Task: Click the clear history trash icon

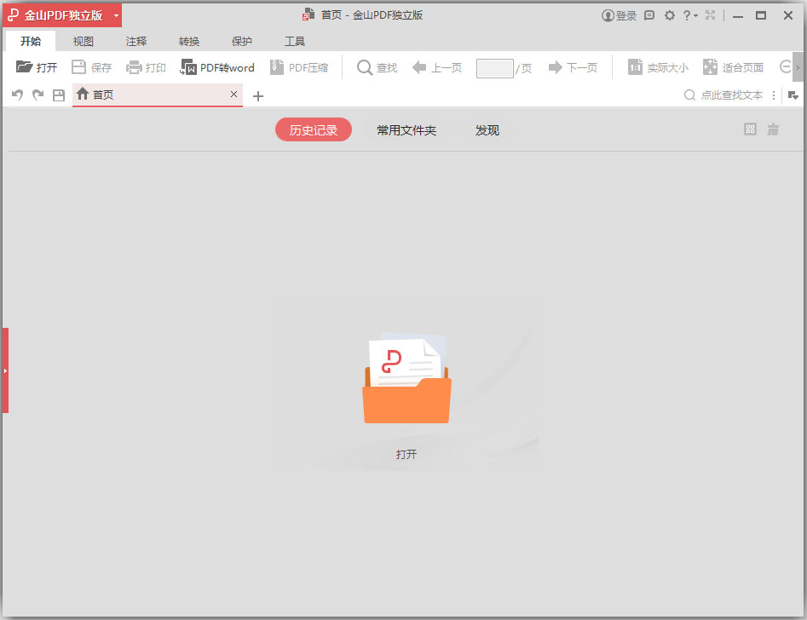Action: [773, 129]
